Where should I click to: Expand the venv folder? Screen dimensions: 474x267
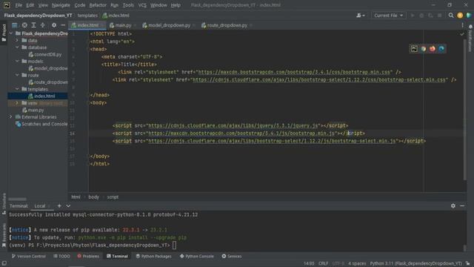(x=17, y=103)
